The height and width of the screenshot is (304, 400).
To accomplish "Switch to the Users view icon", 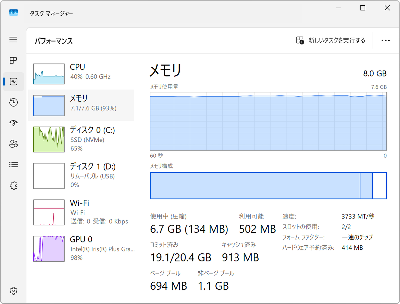I will (13, 144).
